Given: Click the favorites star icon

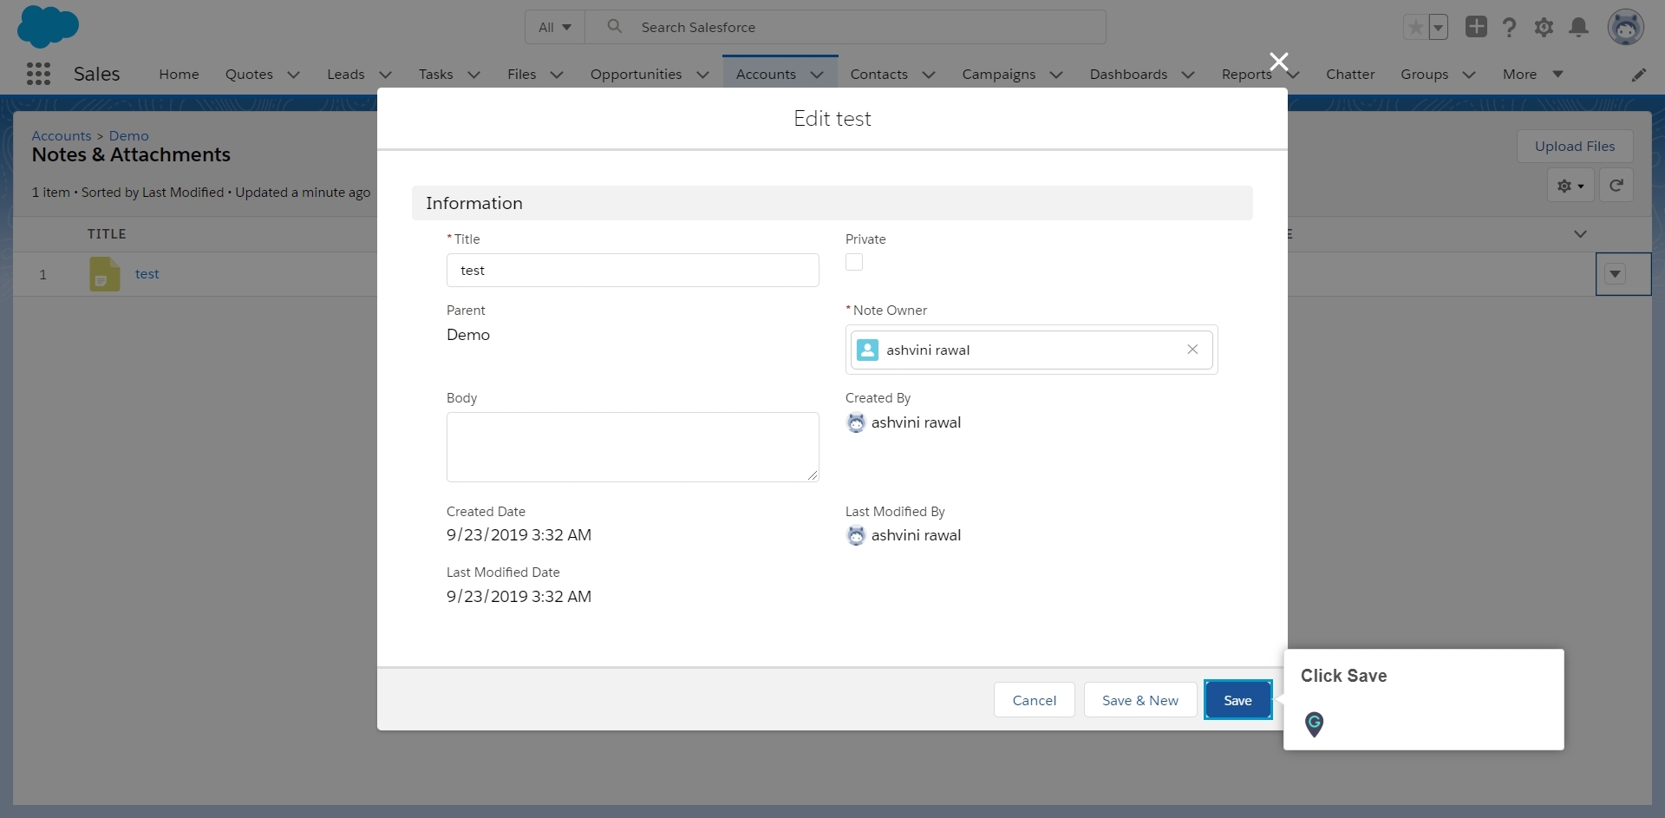Looking at the screenshot, I should pos(1415,27).
